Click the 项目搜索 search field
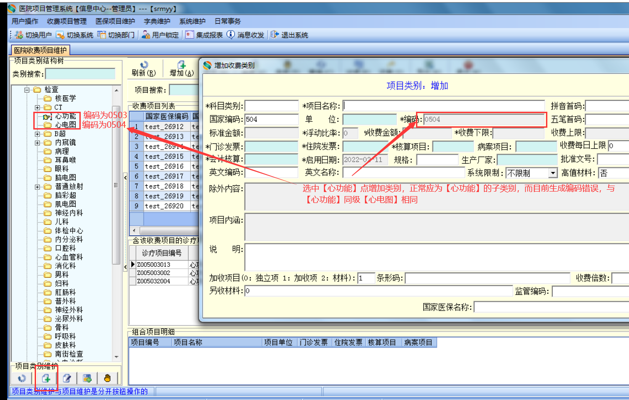The width and height of the screenshot is (629, 400). 184,90
